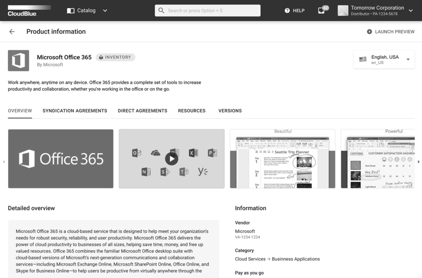Select the Resources tab

pyautogui.click(x=192, y=111)
